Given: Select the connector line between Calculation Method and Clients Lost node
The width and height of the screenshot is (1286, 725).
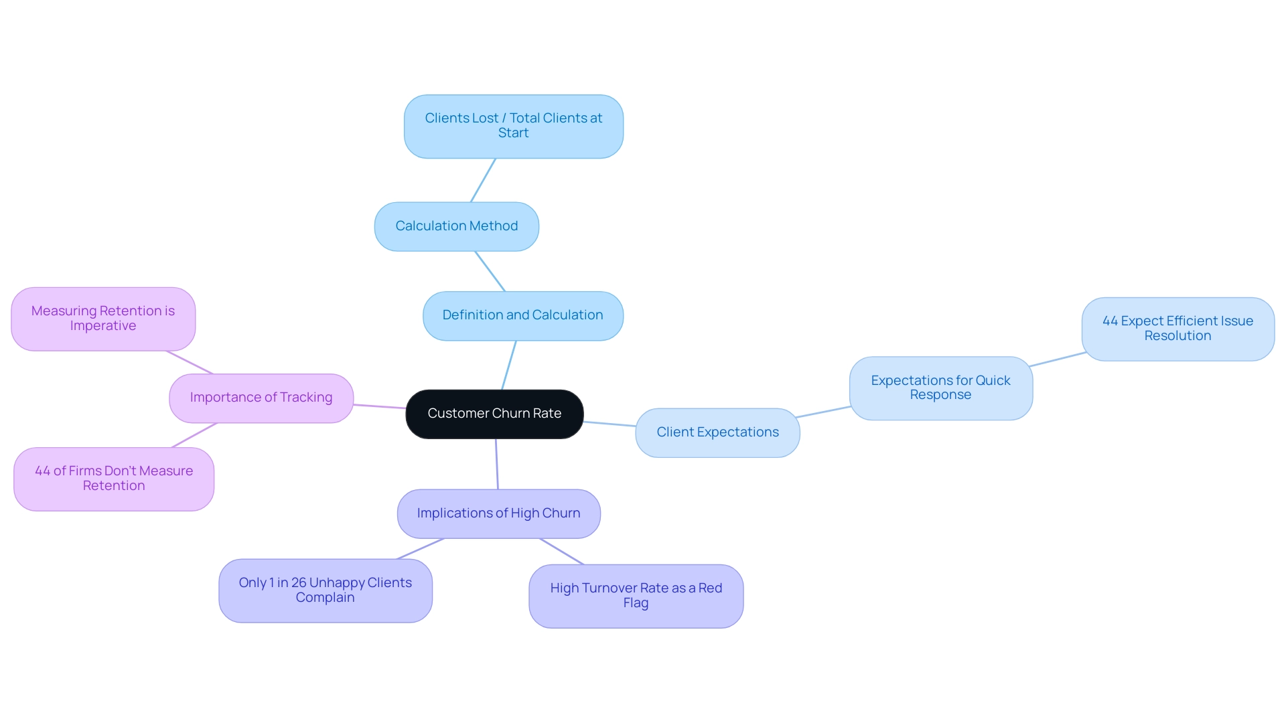Looking at the screenshot, I should [491, 185].
